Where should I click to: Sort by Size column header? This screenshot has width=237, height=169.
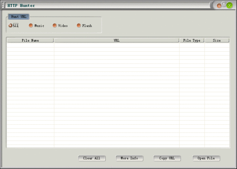[217, 40]
